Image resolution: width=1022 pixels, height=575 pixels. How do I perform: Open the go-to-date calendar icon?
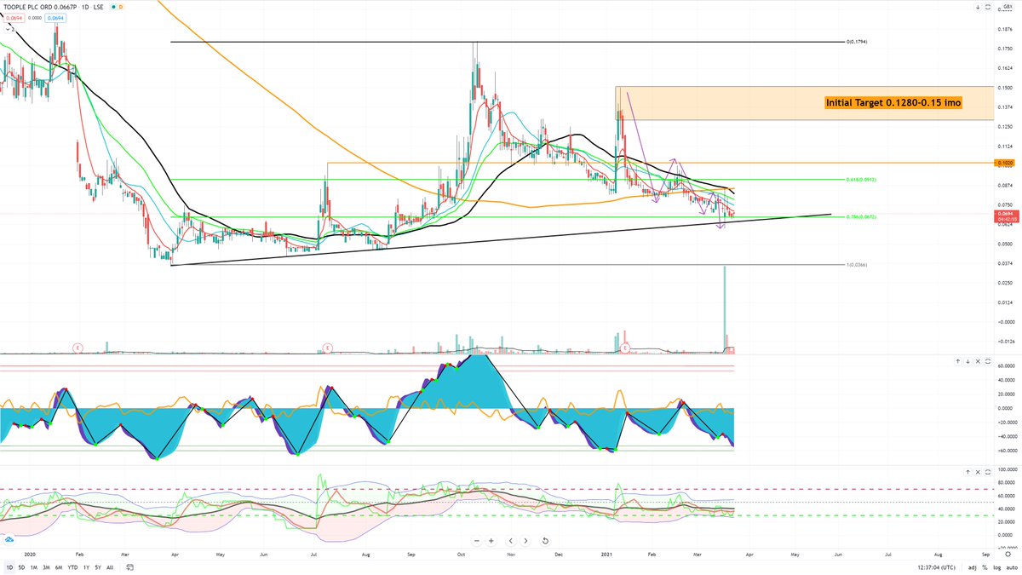(129, 566)
